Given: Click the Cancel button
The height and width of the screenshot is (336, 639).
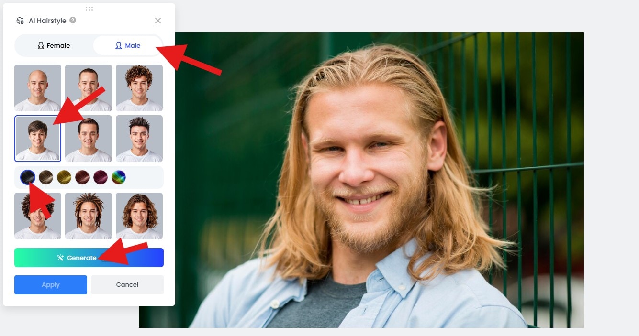Looking at the screenshot, I should (x=127, y=285).
